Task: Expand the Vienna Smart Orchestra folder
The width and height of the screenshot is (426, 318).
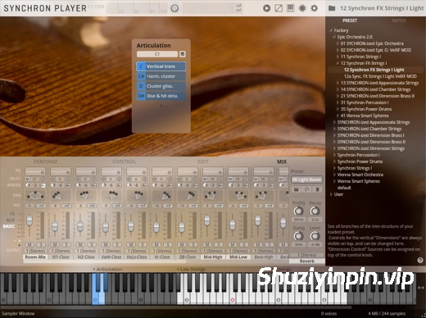Action: coord(334,175)
